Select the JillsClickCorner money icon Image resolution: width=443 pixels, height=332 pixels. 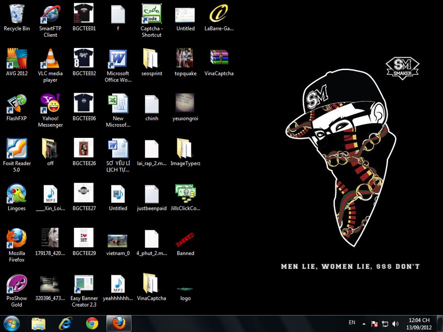(x=186, y=193)
